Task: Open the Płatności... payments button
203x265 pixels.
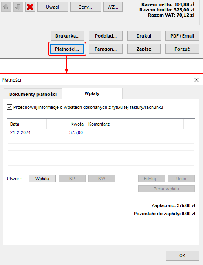Action: click(x=67, y=49)
